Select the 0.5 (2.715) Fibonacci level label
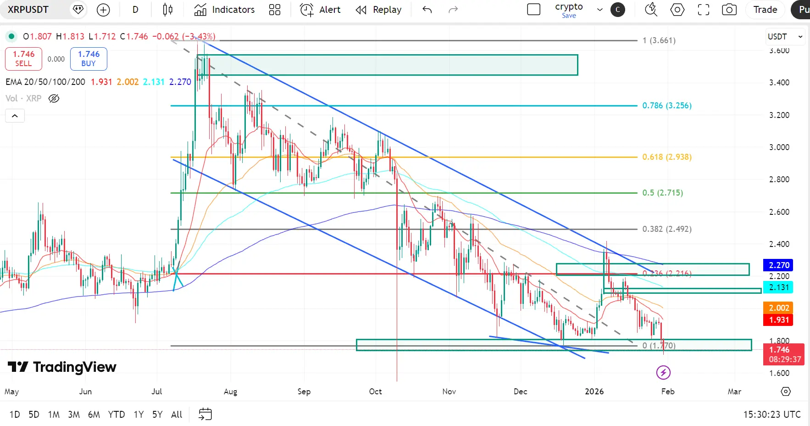Screen dimensions: 810x426 [663, 193]
